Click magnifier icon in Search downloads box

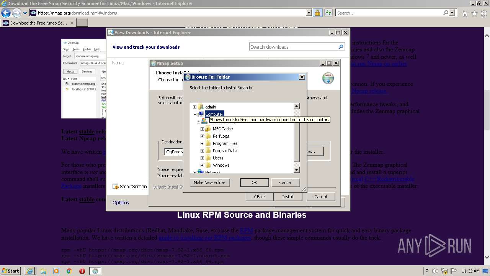(x=341, y=47)
